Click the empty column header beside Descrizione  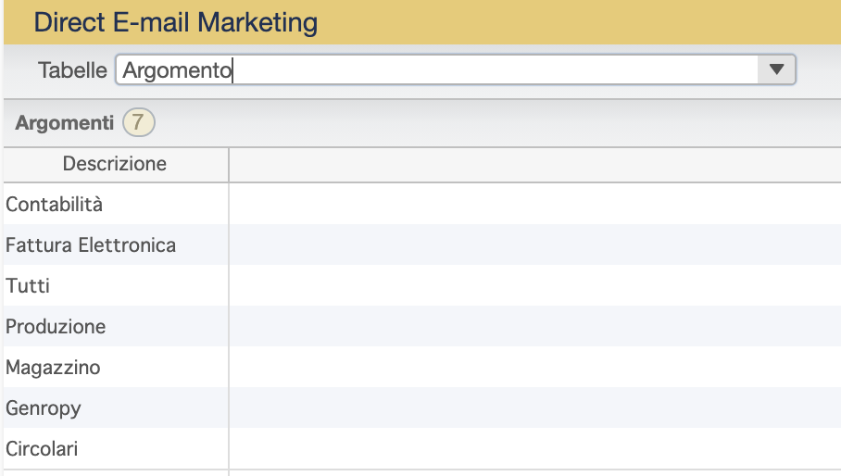[x=534, y=164]
